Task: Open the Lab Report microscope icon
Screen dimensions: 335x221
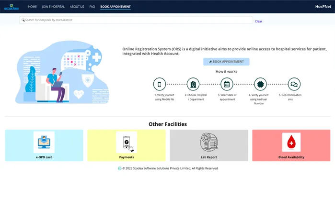Action: pos(209,142)
